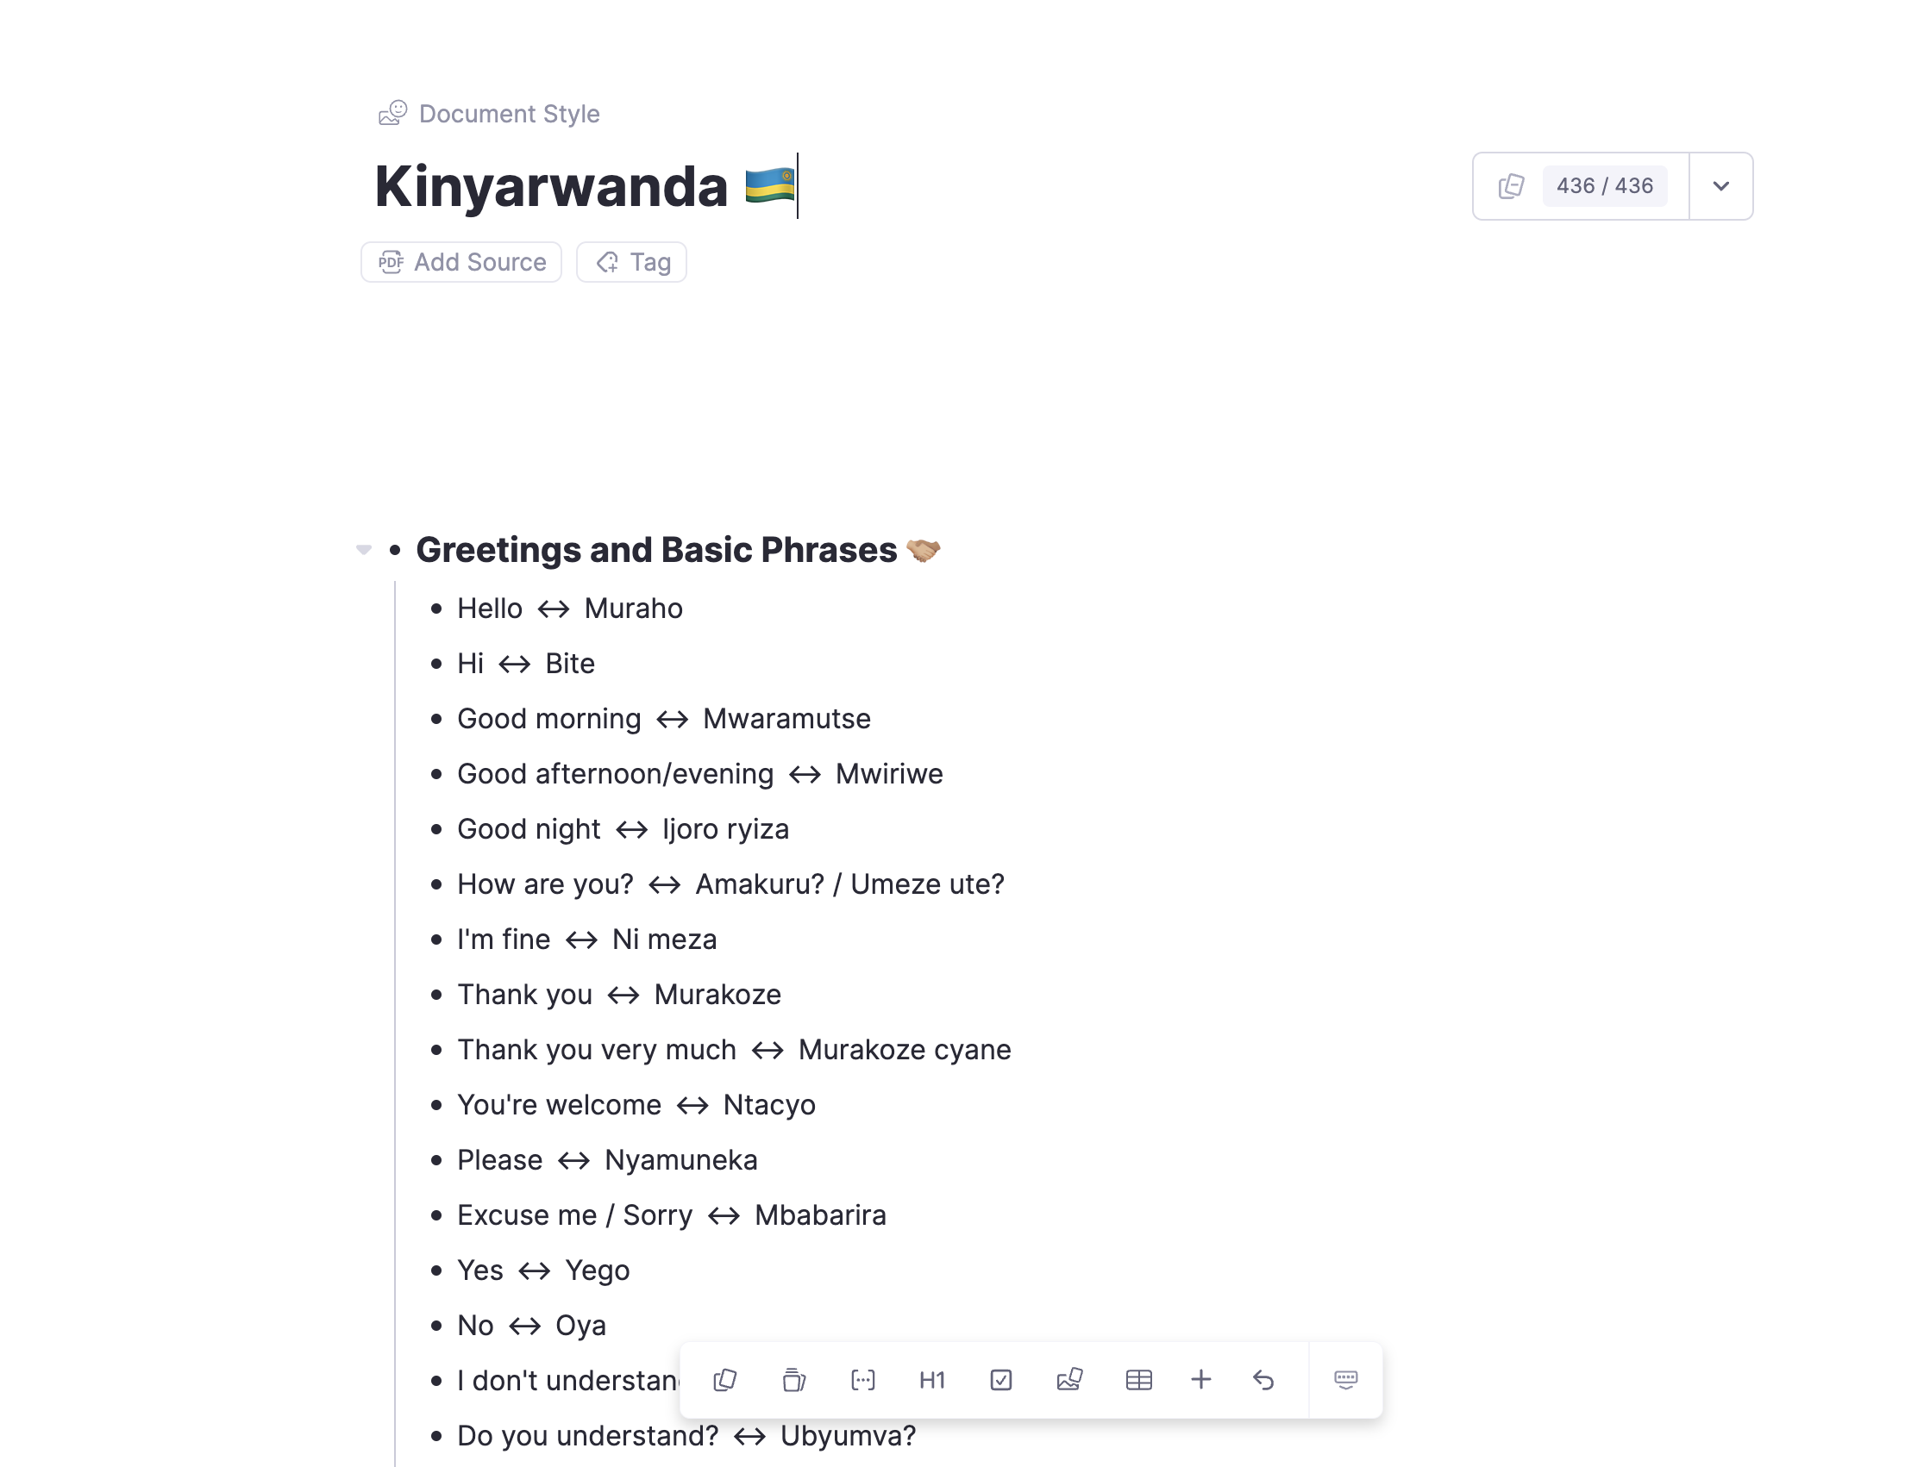Click the flashcard icon in bottom toolbar
This screenshot has width=1911, height=1467.
(x=725, y=1380)
